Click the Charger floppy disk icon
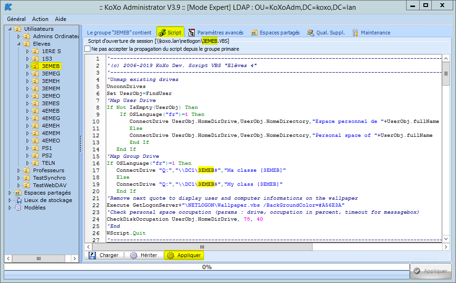Viewport: 456px width, 283px height. click(x=92, y=256)
